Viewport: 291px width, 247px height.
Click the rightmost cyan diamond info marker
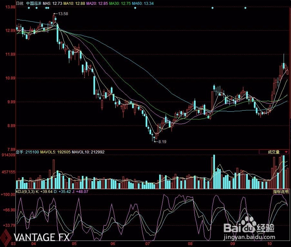click(x=245, y=8)
